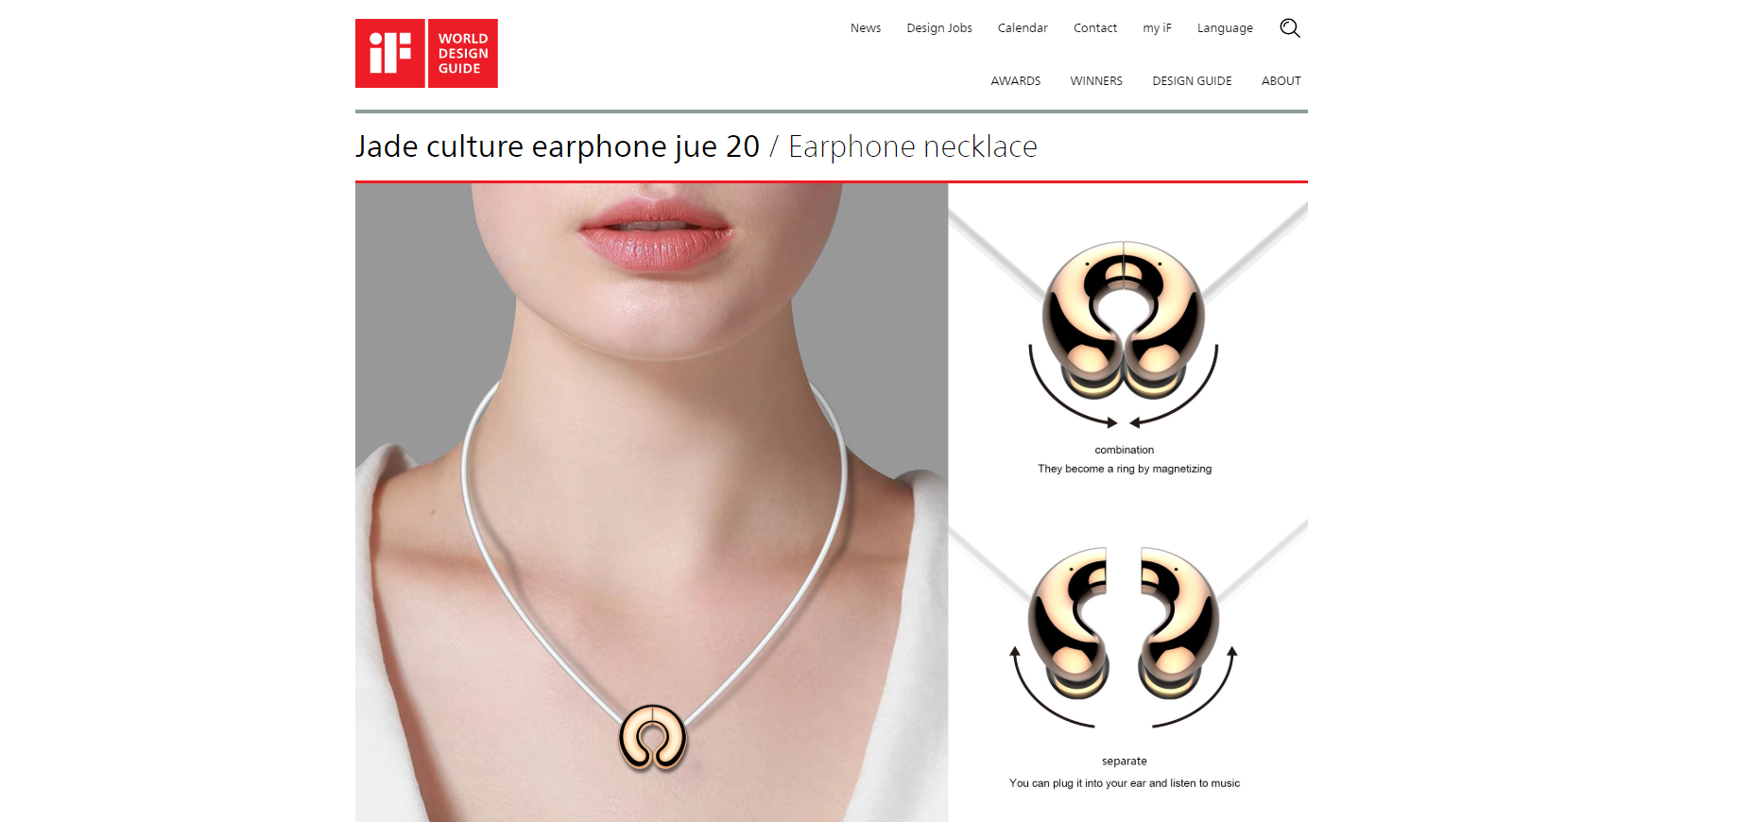The height and width of the screenshot is (822, 1737).
Task: Go to the Calendar page
Action: (1023, 28)
